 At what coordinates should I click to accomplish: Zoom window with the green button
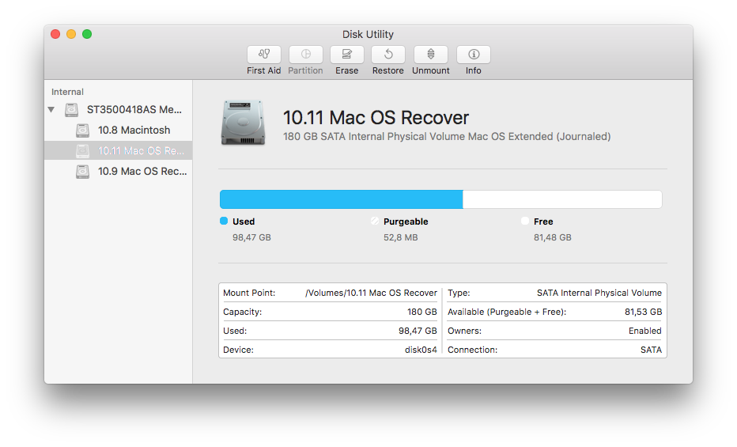point(87,34)
